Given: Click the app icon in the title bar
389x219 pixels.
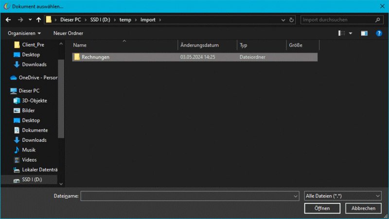Looking at the screenshot, I should (x=7, y=6).
